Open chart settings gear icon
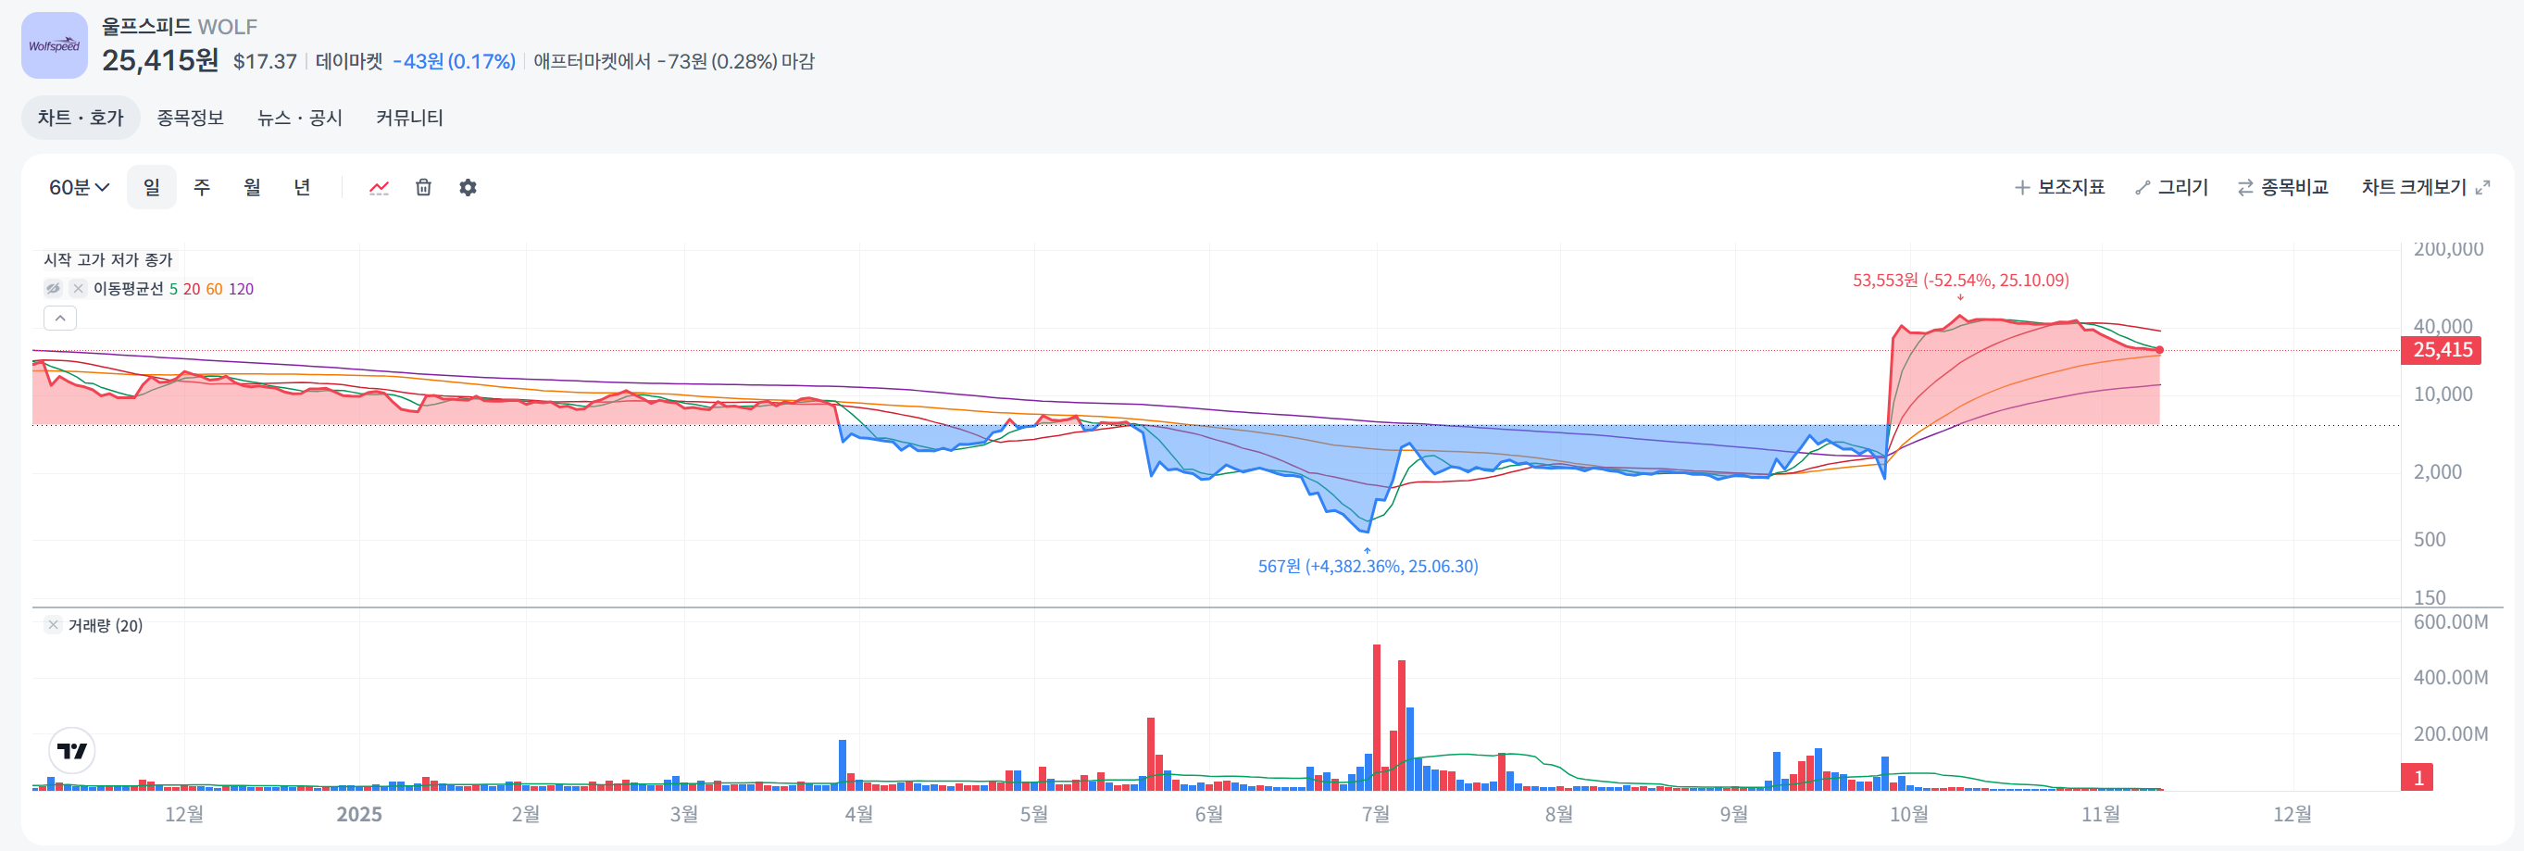 point(469,187)
